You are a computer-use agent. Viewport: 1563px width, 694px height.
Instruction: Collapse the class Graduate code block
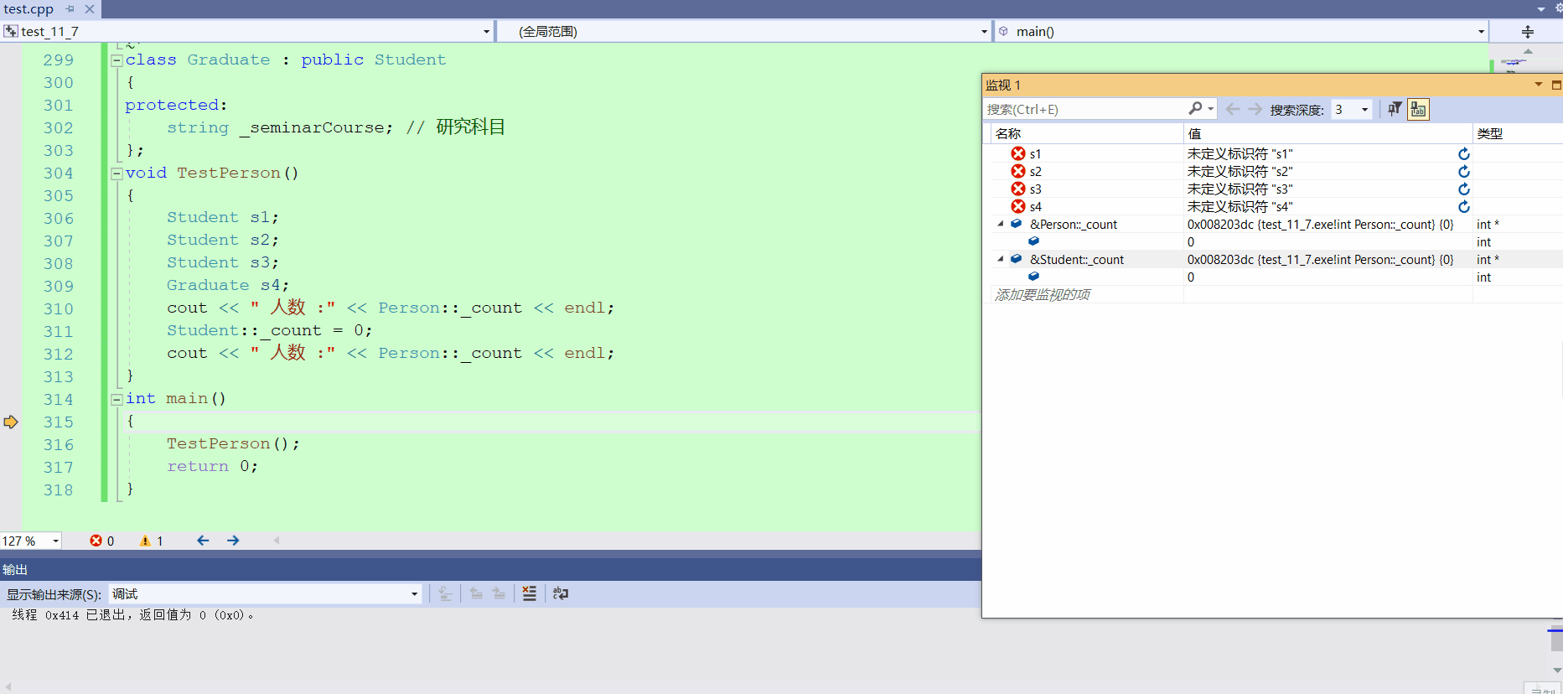(x=117, y=60)
